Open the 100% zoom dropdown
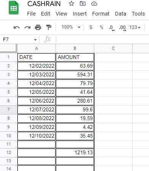 pos(71,27)
